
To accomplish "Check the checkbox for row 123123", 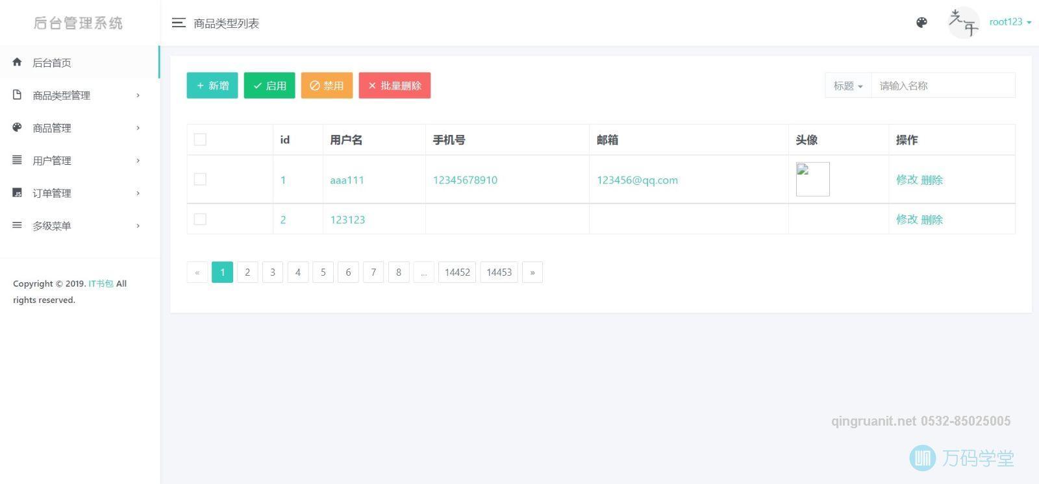I will coord(200,219).
